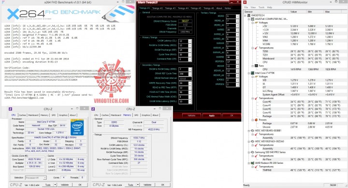
Task: Click the CPU-Z icon of the Memory-tab CPU-Z window
Action: (93, 109)
